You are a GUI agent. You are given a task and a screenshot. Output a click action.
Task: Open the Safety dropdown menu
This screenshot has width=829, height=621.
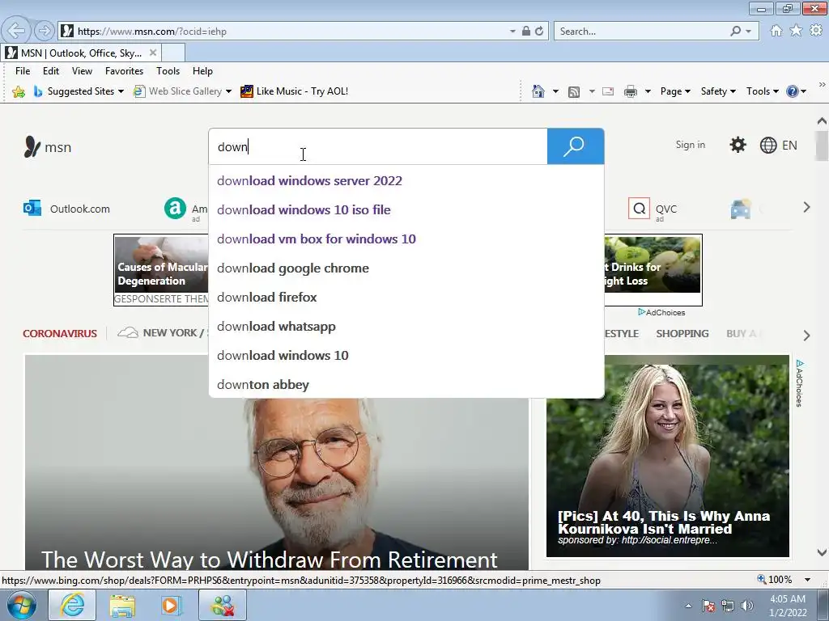point(718,91)
